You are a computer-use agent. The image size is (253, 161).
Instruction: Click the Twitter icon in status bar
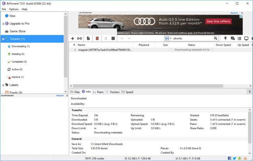(x=234, y=158)
